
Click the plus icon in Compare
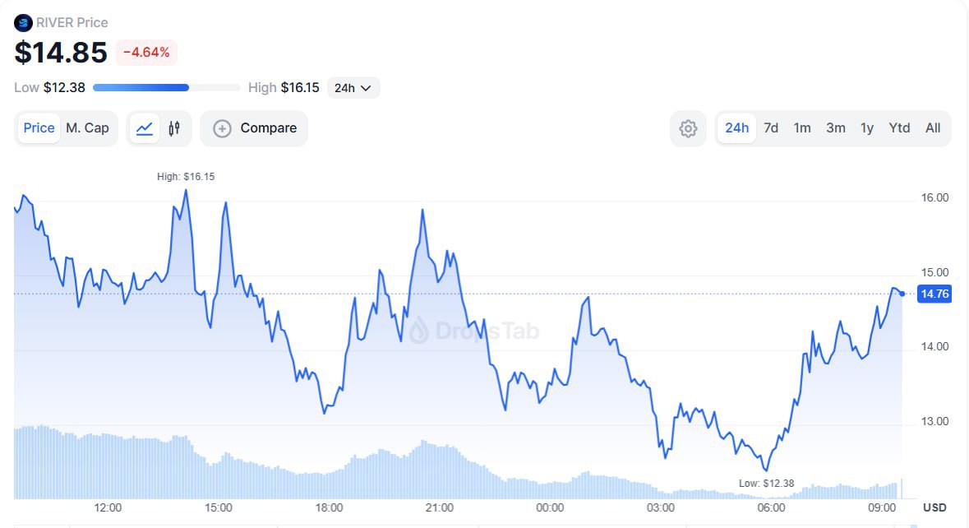(x=222, y=128)
